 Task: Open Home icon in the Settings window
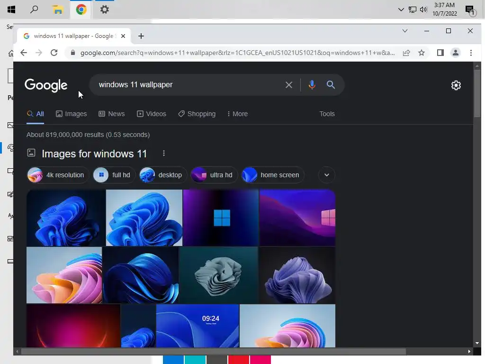click(x=11, y=54)
